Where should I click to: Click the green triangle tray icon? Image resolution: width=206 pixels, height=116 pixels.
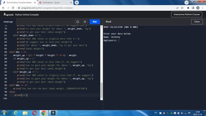pos(171,113)
